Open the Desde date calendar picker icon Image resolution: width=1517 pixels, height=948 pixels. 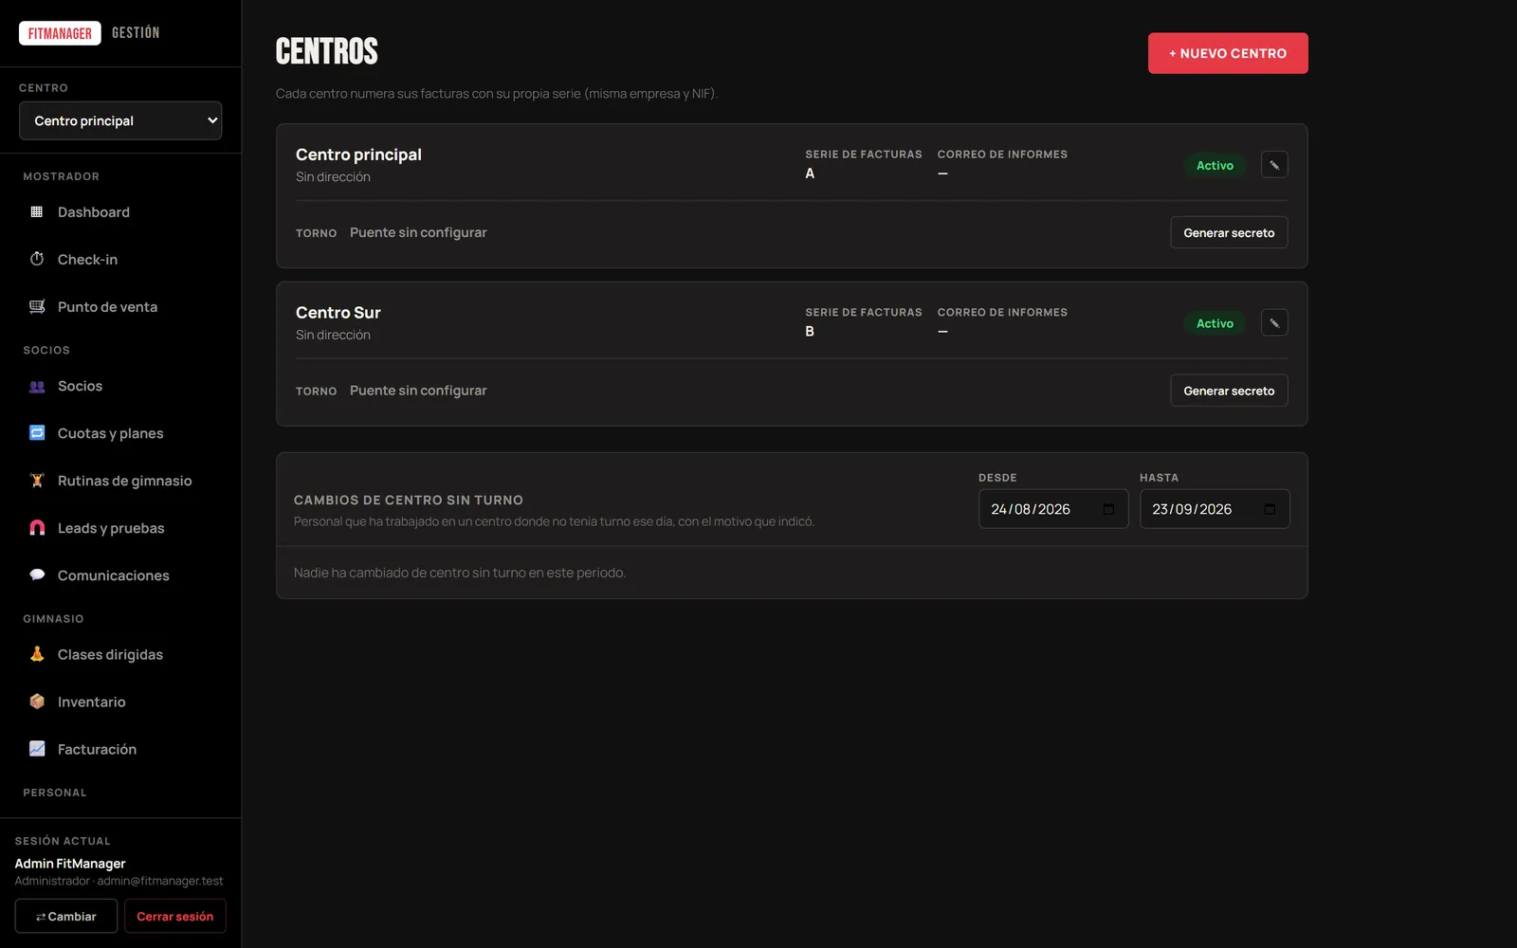click(1108, 509)
